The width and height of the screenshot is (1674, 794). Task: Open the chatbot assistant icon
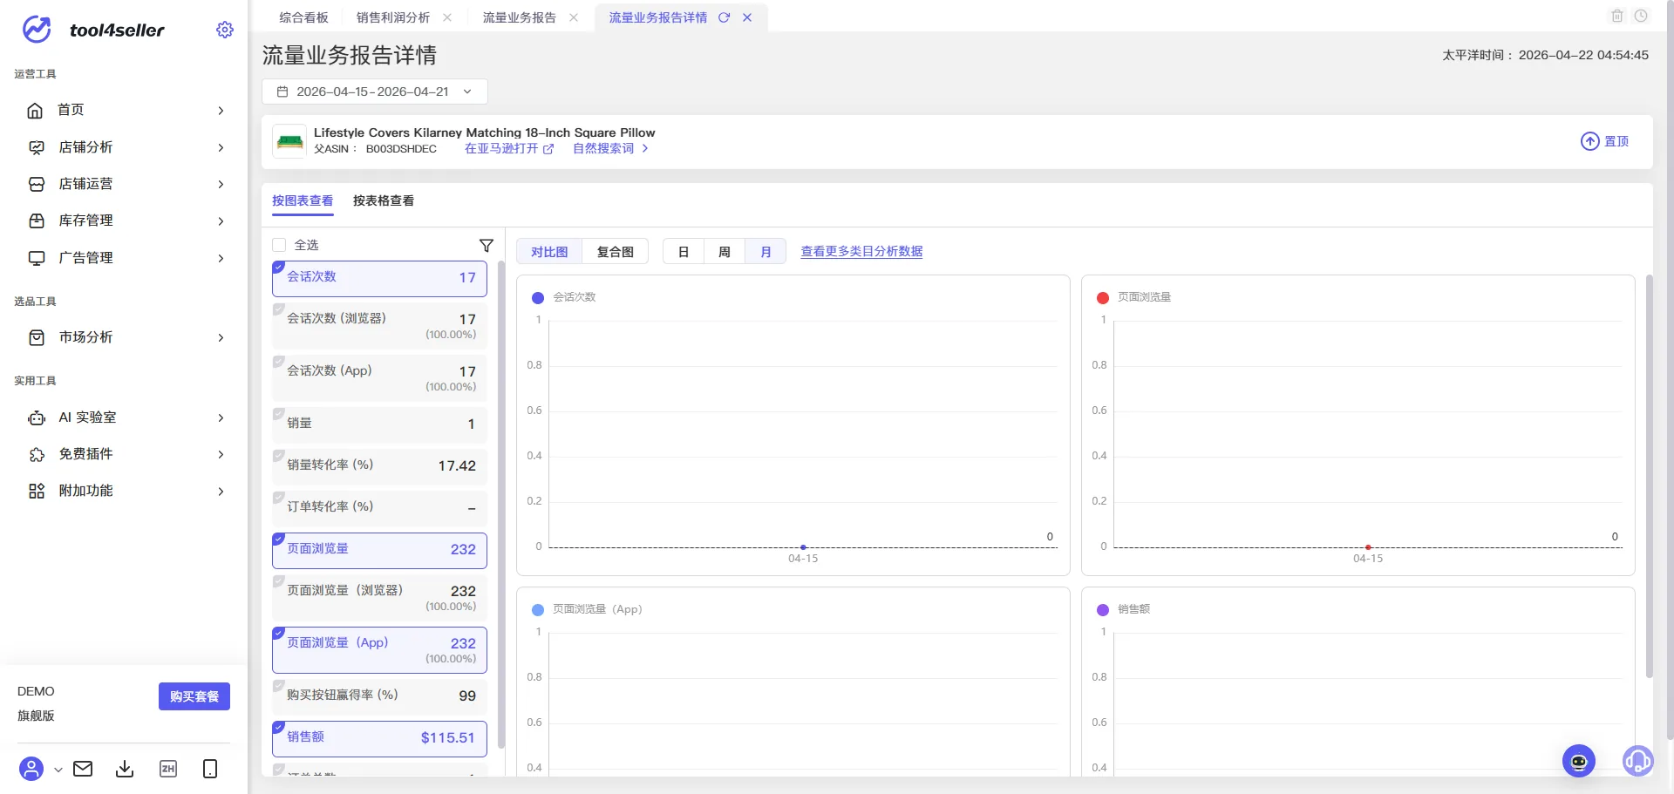point(1579,761)
